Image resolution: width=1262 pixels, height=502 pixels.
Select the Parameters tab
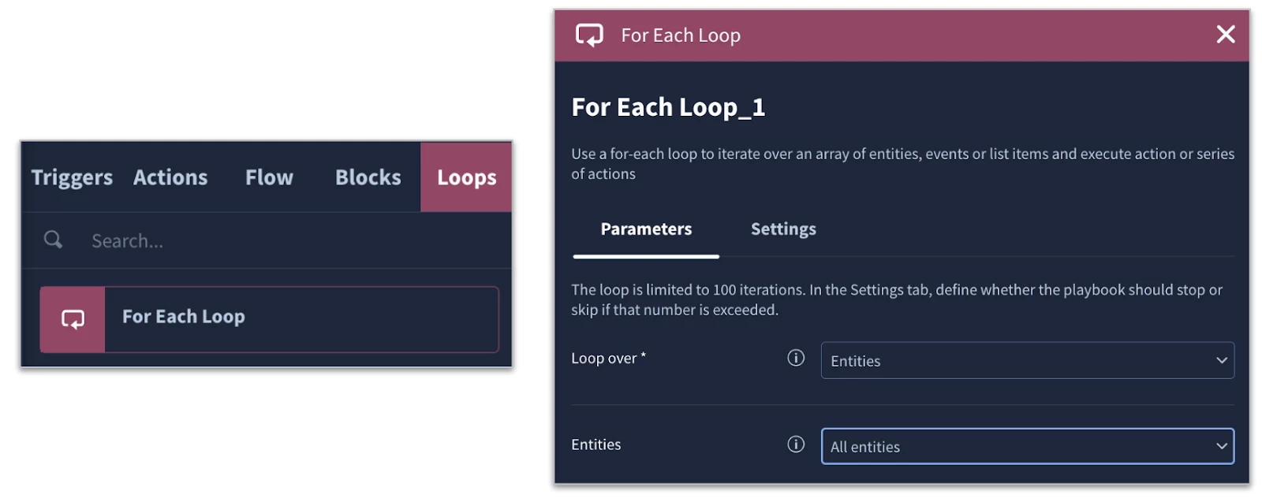tap(646, 229)
